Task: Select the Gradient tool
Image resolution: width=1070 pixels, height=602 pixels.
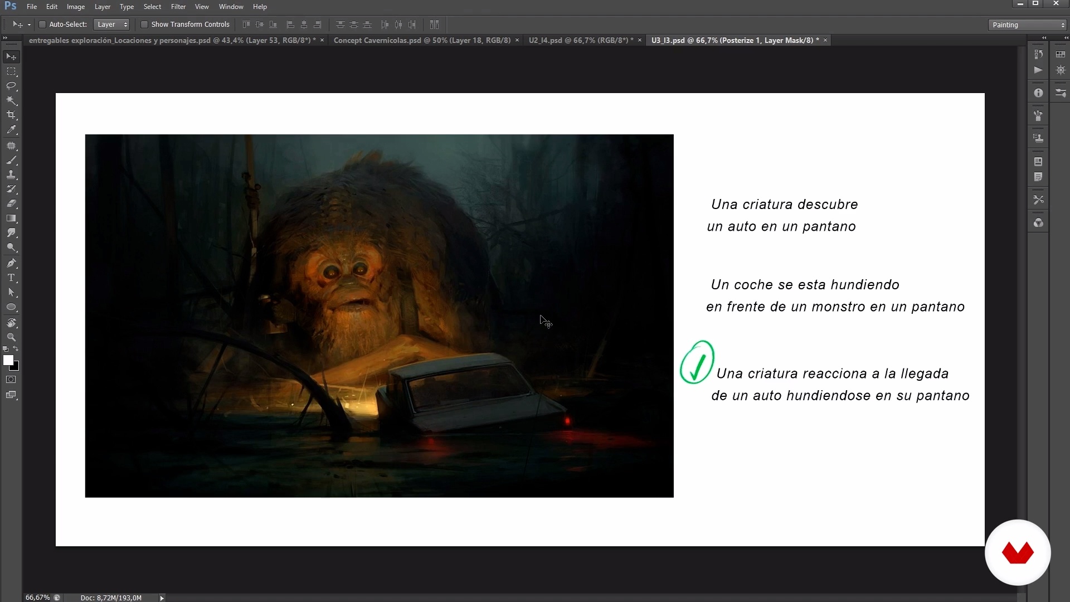Action: [x=11, y=218]
